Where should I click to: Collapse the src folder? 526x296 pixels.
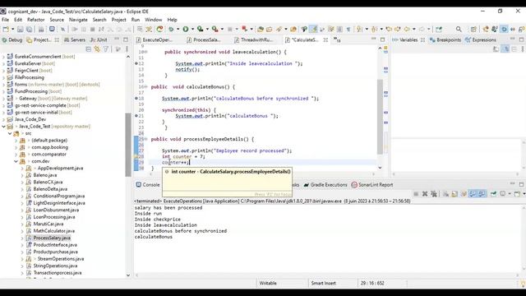pyautogui.click(x=10, y=133)
